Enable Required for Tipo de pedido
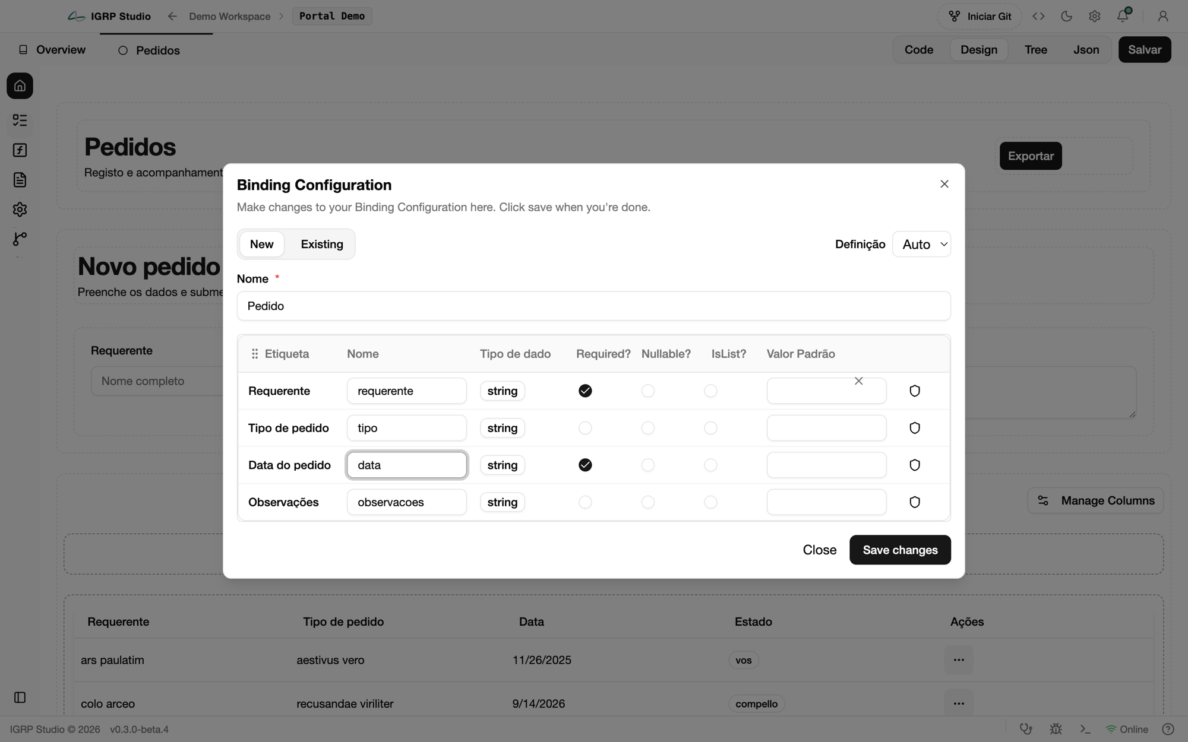The height and width of the screenshot is (742, 1188). (x=585, y=428)
